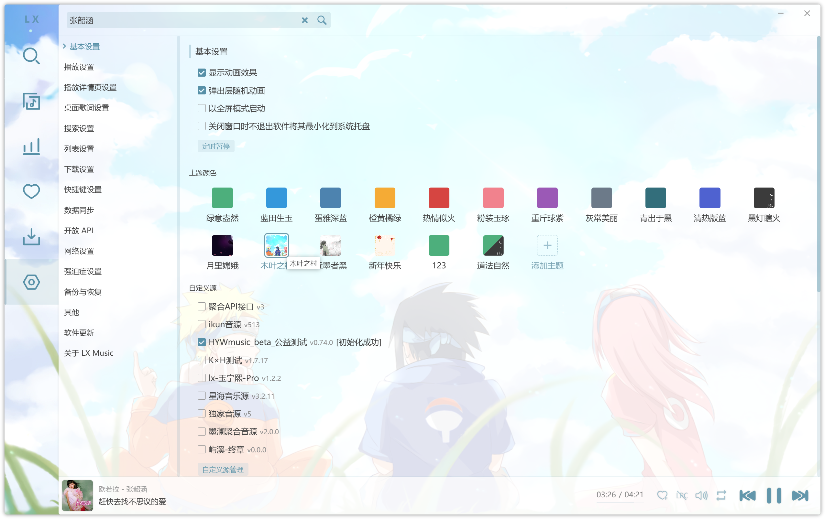825x519 pixels.
Task: Select the 重斤球紫 purple theme
Action: (547, 198)
